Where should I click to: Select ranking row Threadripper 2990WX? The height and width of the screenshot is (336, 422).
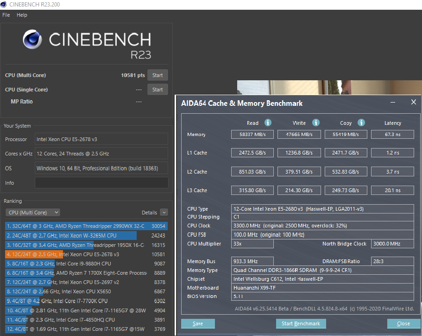click(86, 226)
